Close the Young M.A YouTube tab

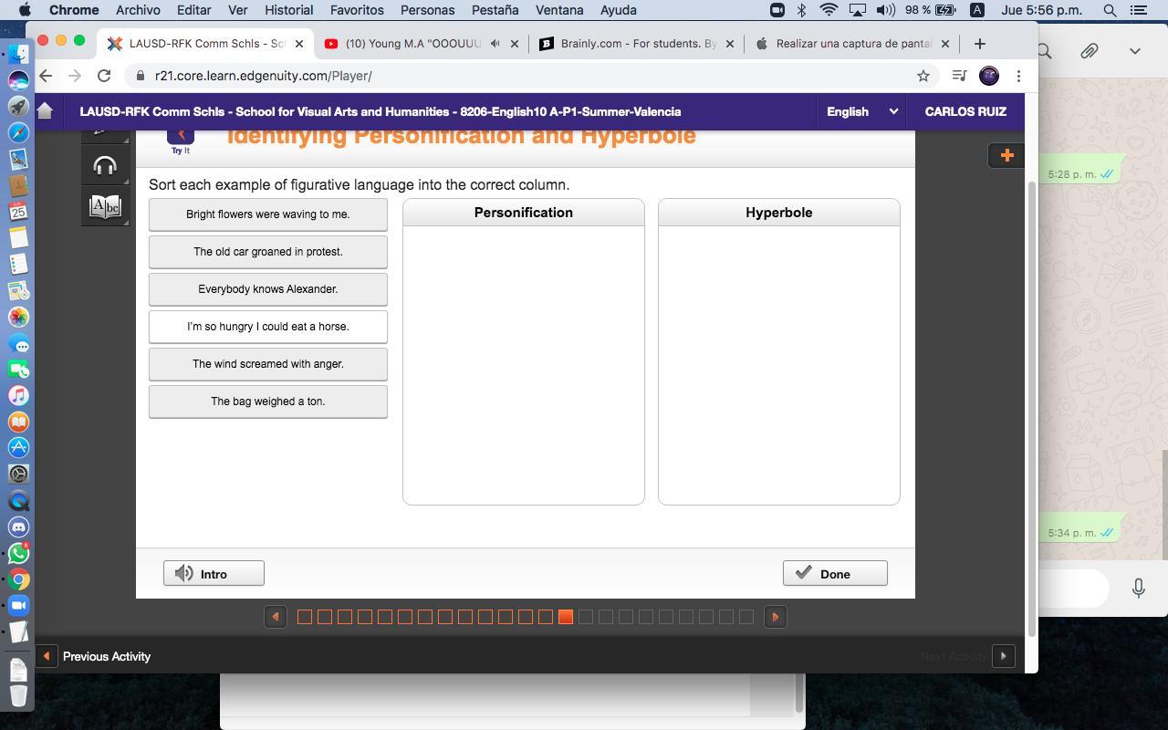click(x=515, y=43)
